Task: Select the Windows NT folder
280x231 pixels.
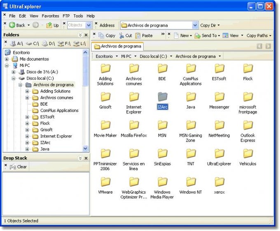Action: coord(191,186)
